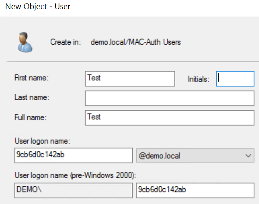
Task: Open the @demo.local domain dropdown
Action: tap(195, 156)
